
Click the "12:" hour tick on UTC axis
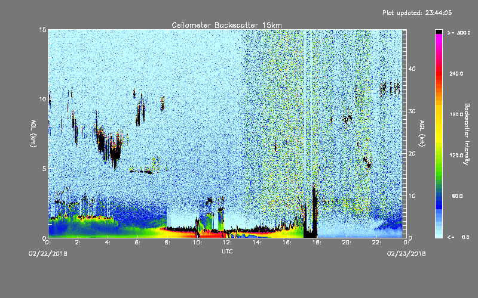pos(227,243)
